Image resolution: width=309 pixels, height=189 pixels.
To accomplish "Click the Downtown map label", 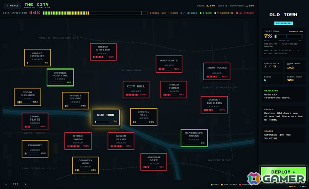I will coord(131,70).
